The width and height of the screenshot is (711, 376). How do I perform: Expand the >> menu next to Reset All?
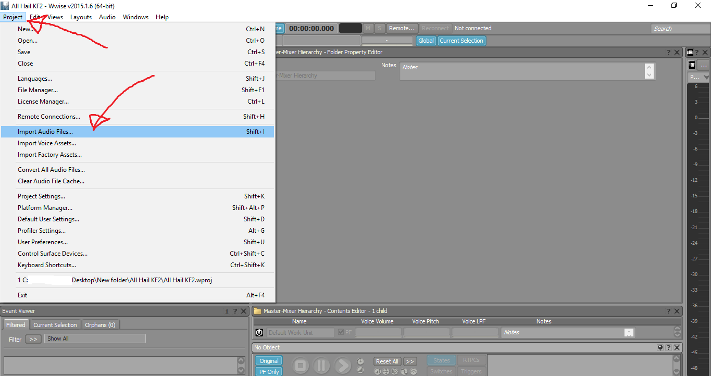tap(410, 361)
